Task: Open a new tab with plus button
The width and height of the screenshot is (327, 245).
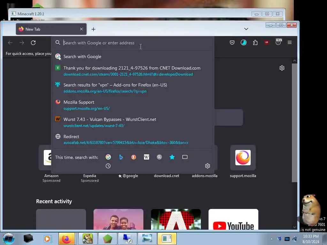Action: pos(94,29)
